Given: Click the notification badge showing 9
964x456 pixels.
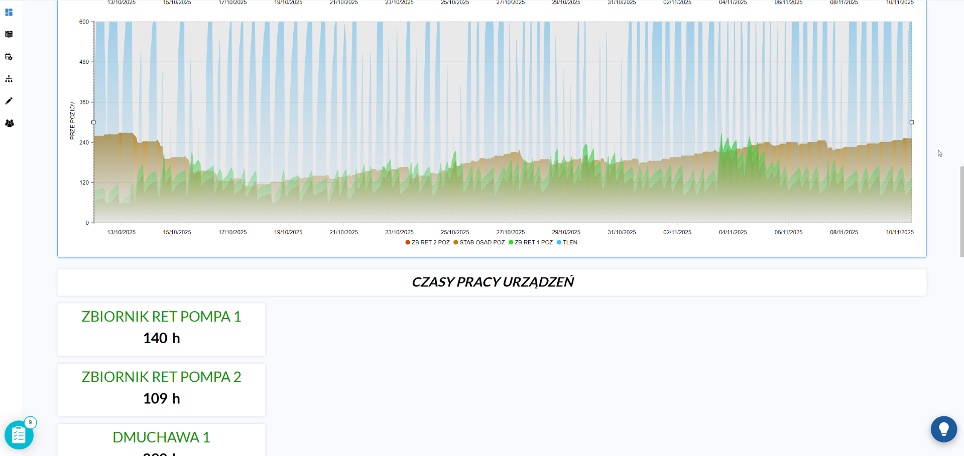Looking at the screenshot, I should coord(30,422).
